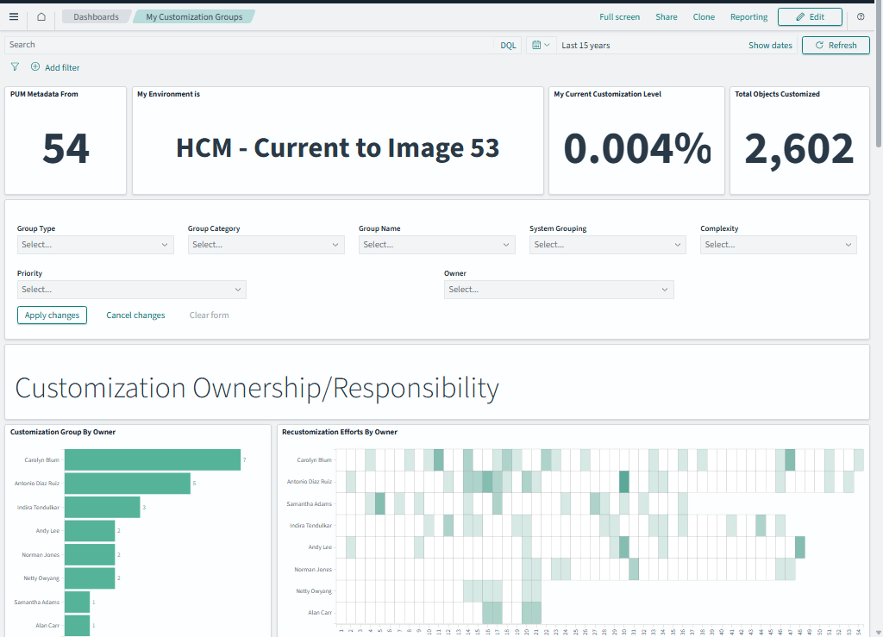Open the hamburger navigation menu
883x637 pixels.
point(14,17)
